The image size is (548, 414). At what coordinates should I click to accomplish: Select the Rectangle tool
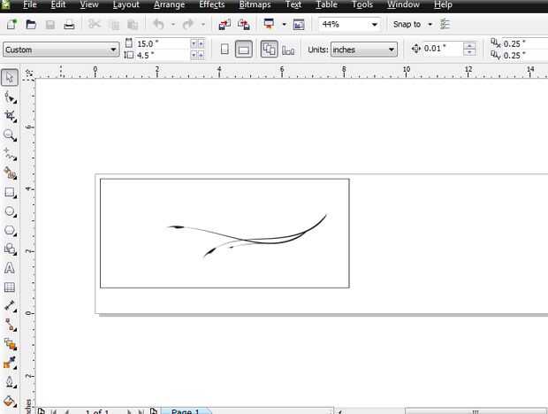(10, 192)
